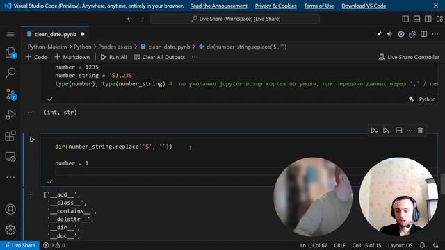Toggle the primary side bar layout
445x250 pixels.
[405, 19]
